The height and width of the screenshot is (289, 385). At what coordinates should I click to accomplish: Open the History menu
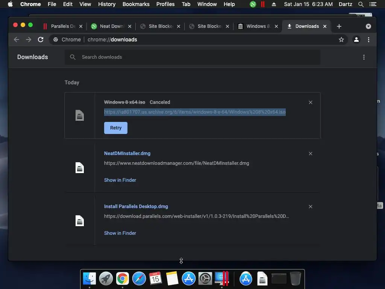(107, 4)
